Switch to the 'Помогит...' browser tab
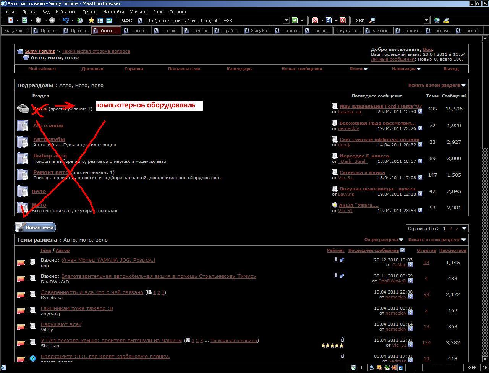The width and height of the screenshot is (489, 373). [197, 31]
